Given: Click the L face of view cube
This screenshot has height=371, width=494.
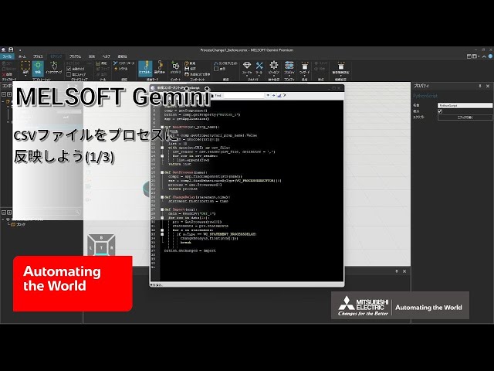Looking at the screenshot, I should [x=91, y=248].
